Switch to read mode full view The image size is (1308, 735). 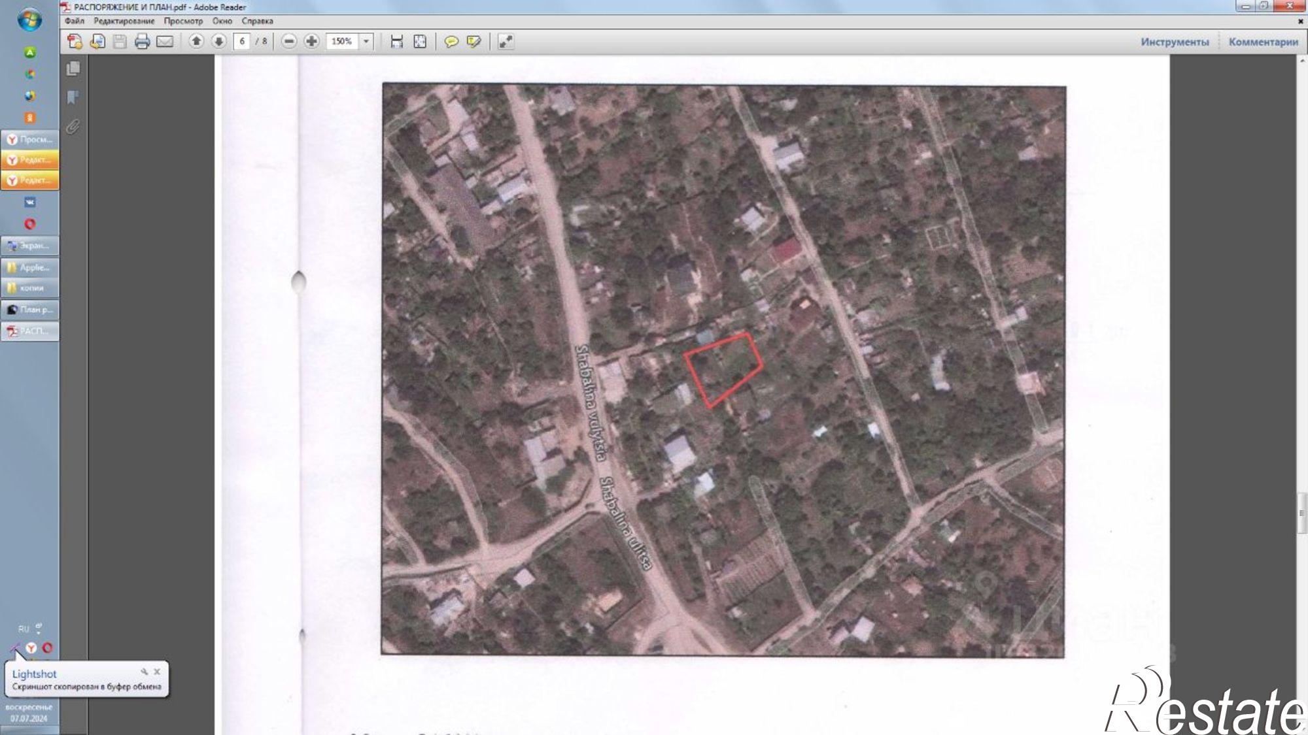[506, 41]
